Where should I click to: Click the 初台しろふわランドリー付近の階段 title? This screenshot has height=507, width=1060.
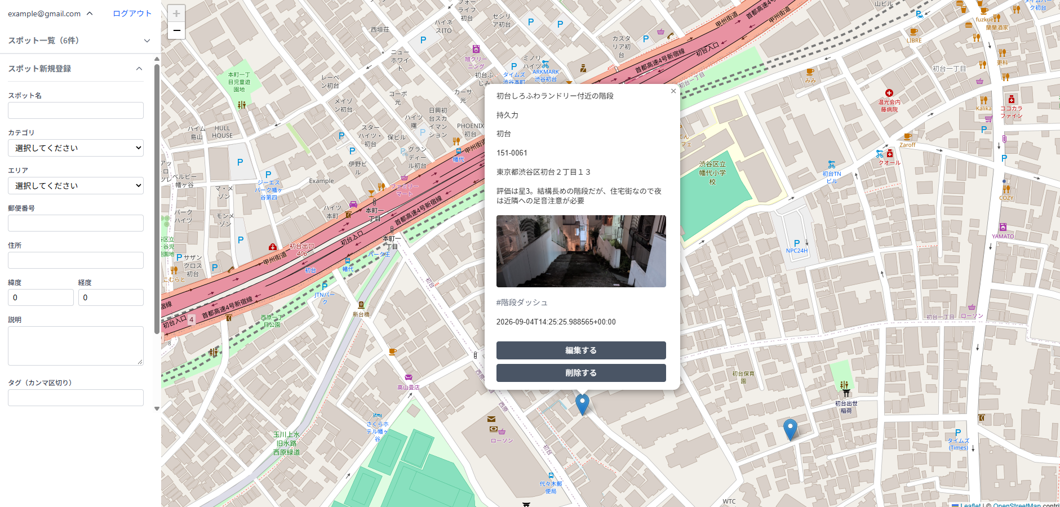click(555, 96)
